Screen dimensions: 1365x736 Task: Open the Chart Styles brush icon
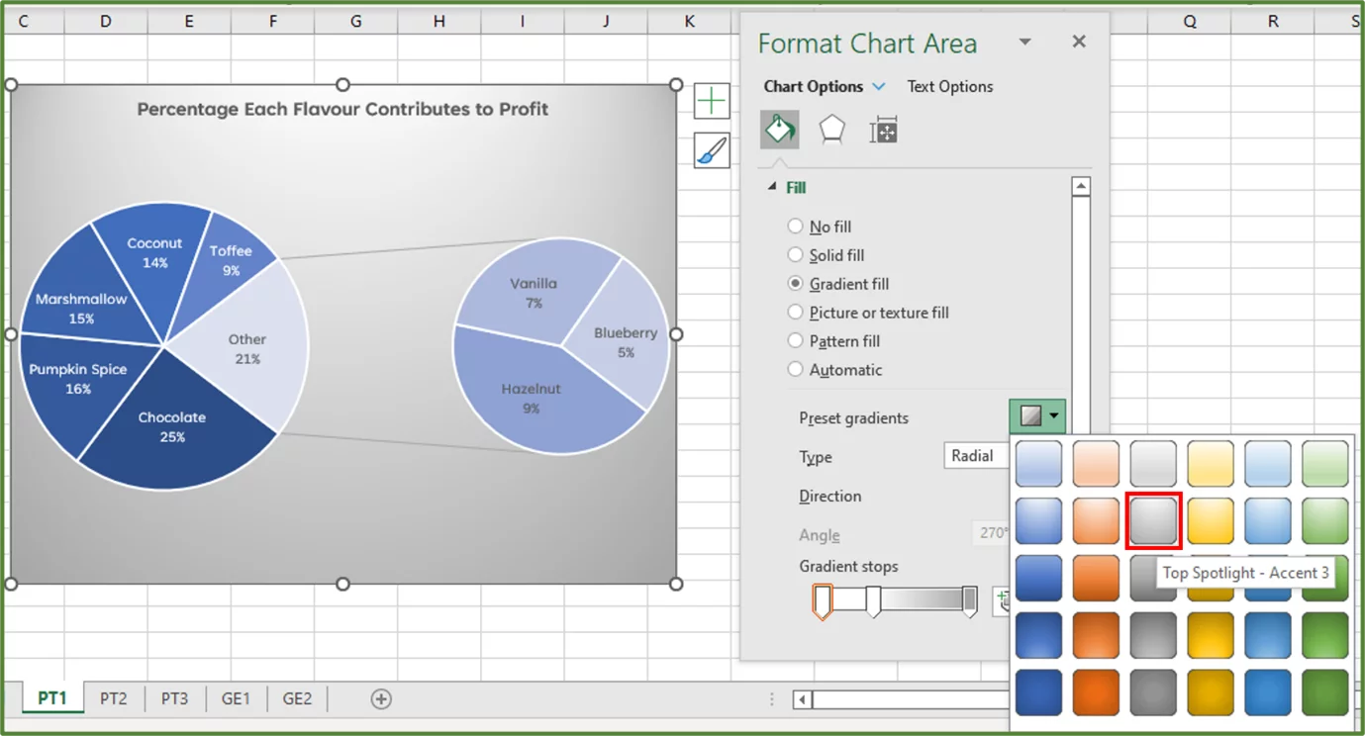point(712,150)
